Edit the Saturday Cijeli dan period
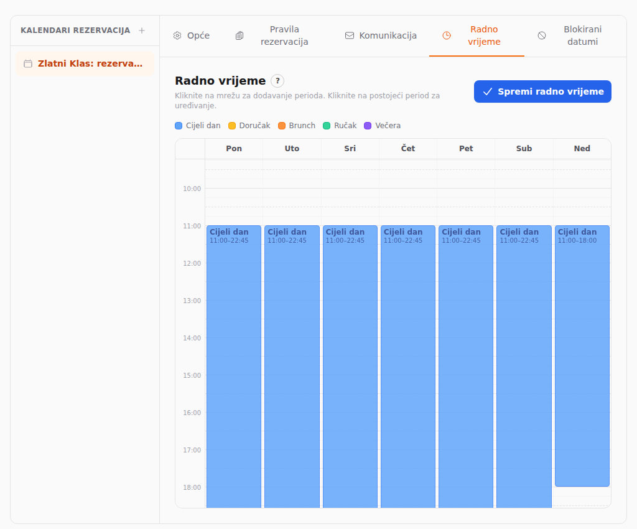The height and width of the screenshot is (529, 637). 524,367
